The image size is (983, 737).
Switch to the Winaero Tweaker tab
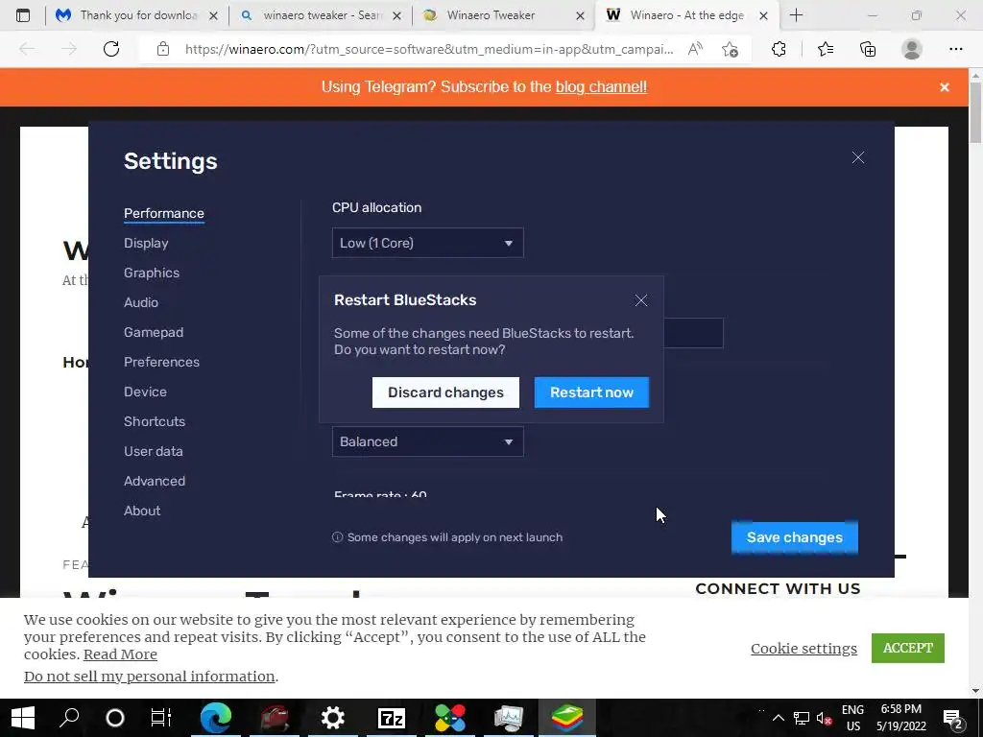pos(491,15)
